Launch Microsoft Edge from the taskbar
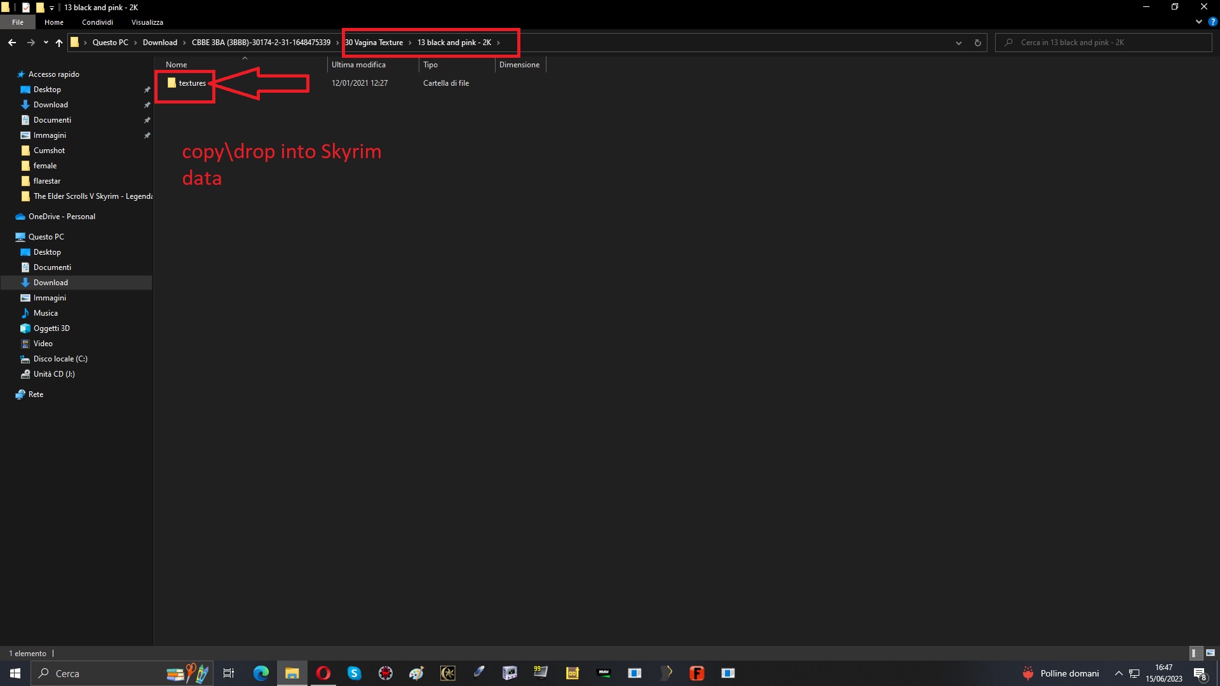Image resolution: width=1220 pixels, height=686 pixels. point(261,673)
